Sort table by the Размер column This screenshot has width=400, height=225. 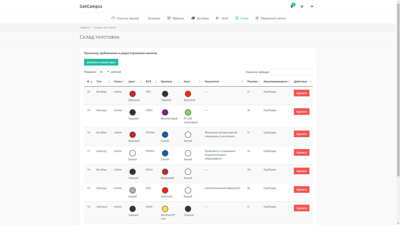(253, 81)
